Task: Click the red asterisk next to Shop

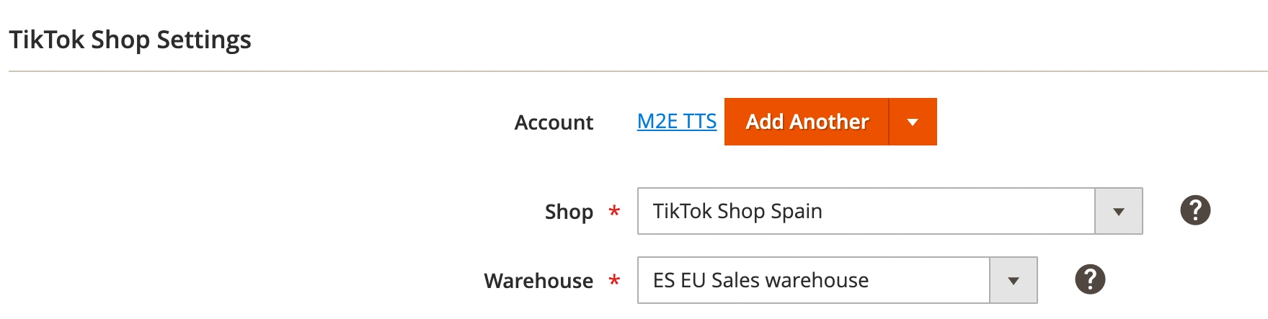Action: [x=614, y=211]
